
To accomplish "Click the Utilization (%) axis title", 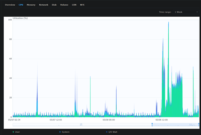I will (20, 18).
